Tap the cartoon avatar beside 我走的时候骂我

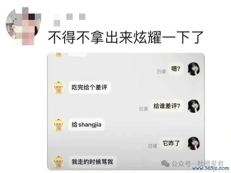tap(59, 162)
